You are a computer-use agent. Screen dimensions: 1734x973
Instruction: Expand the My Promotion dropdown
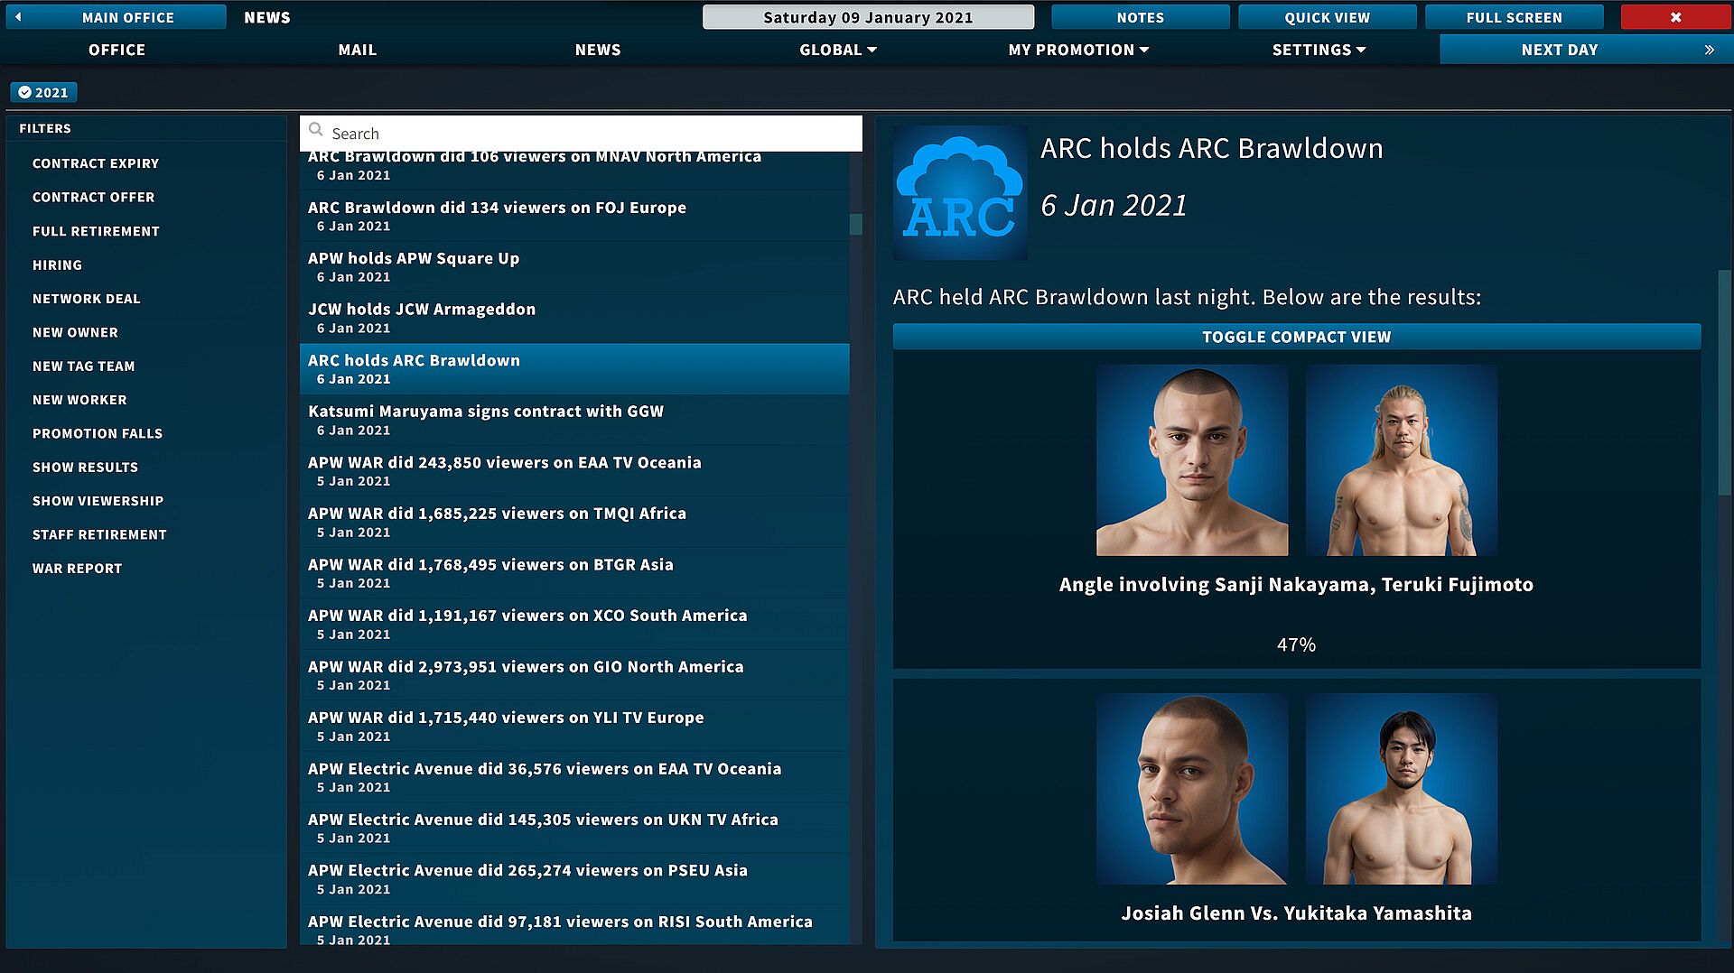point(1079,51)
